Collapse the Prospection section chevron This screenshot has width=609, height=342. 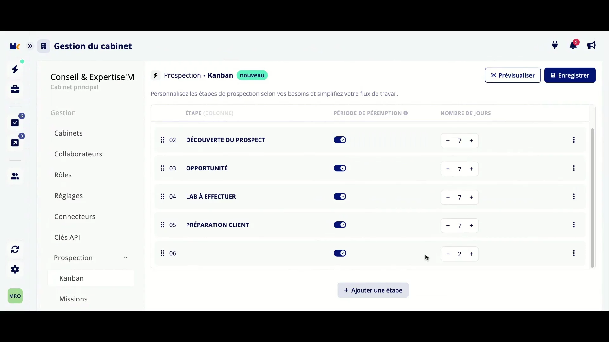[126, 258]
